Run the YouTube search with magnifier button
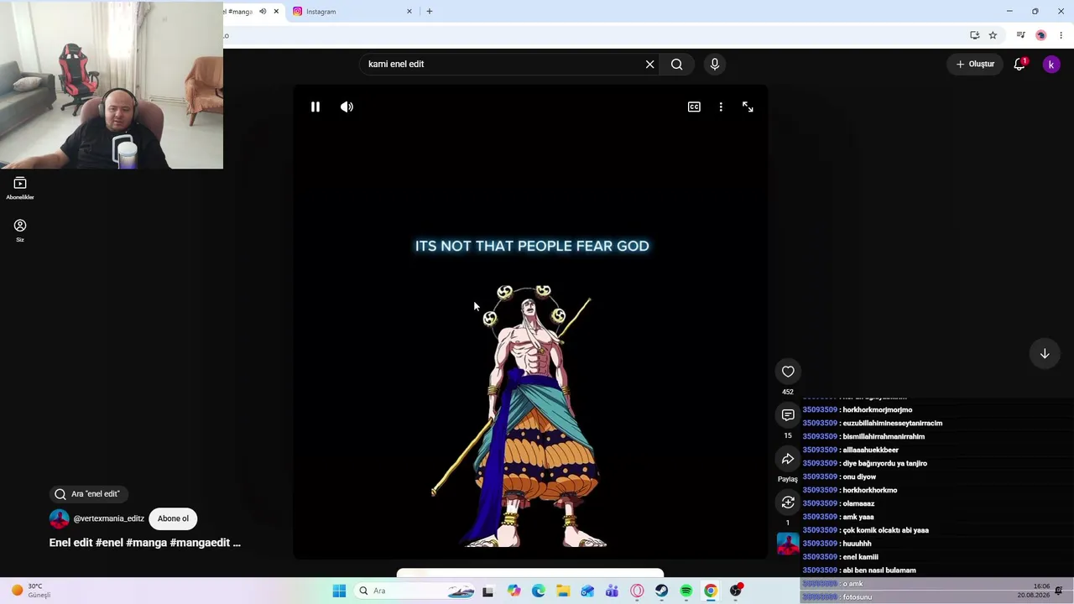Image resolution: width=1074 pixels, height=604 pixels. (676, 65)
